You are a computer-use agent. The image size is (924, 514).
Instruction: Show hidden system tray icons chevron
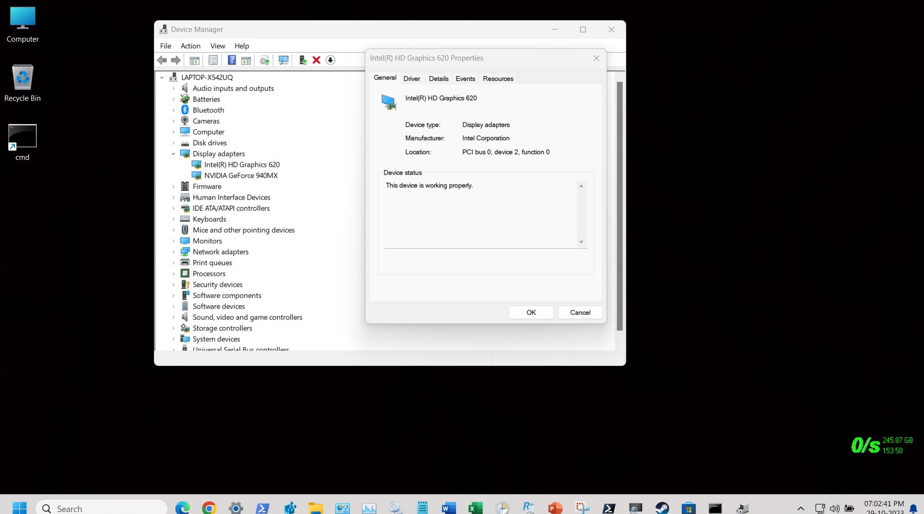click(x=800, y=508)
